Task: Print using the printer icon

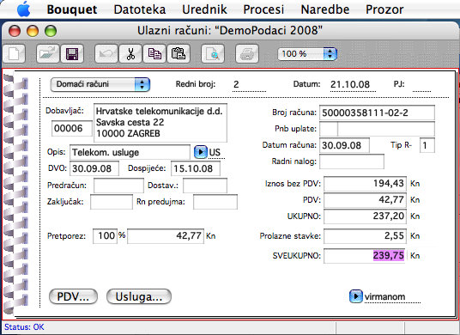Action: [x=247, y=54]
